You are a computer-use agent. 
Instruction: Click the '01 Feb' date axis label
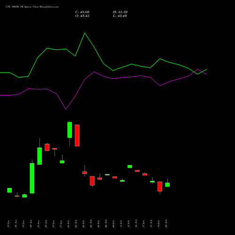pos(69,224)
